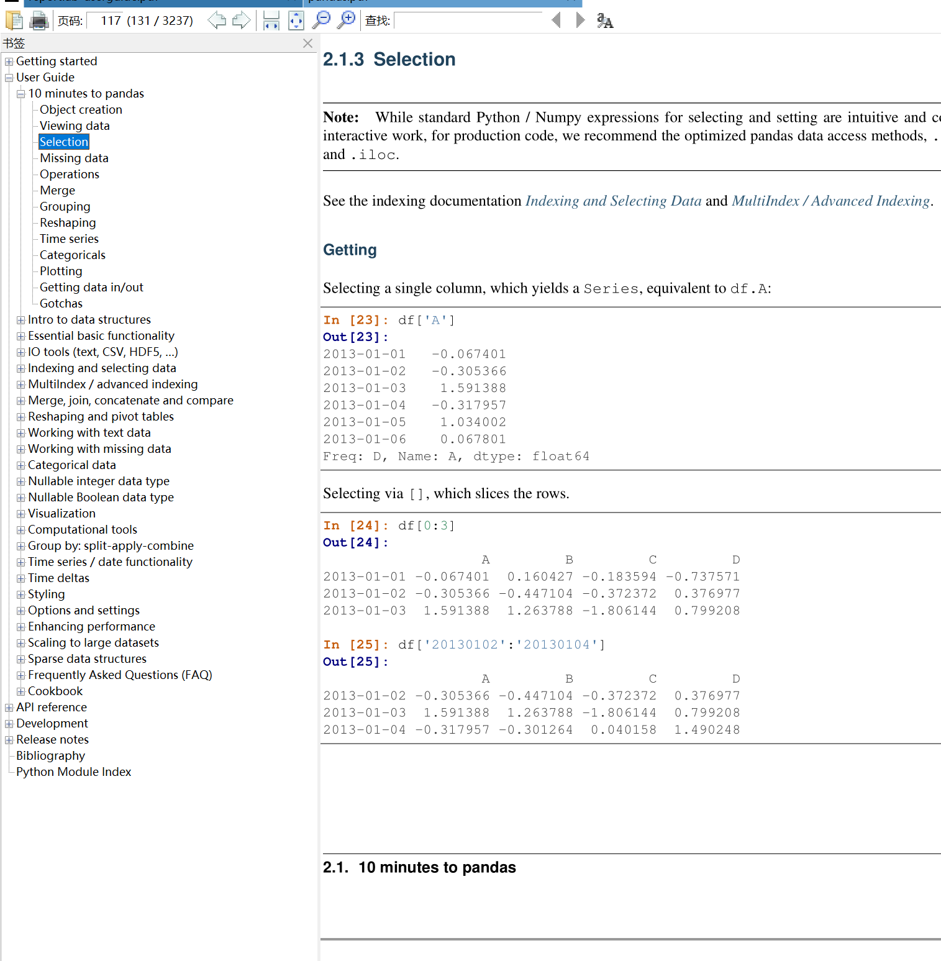Open the Python Module Index bookmark

[73, 772]
